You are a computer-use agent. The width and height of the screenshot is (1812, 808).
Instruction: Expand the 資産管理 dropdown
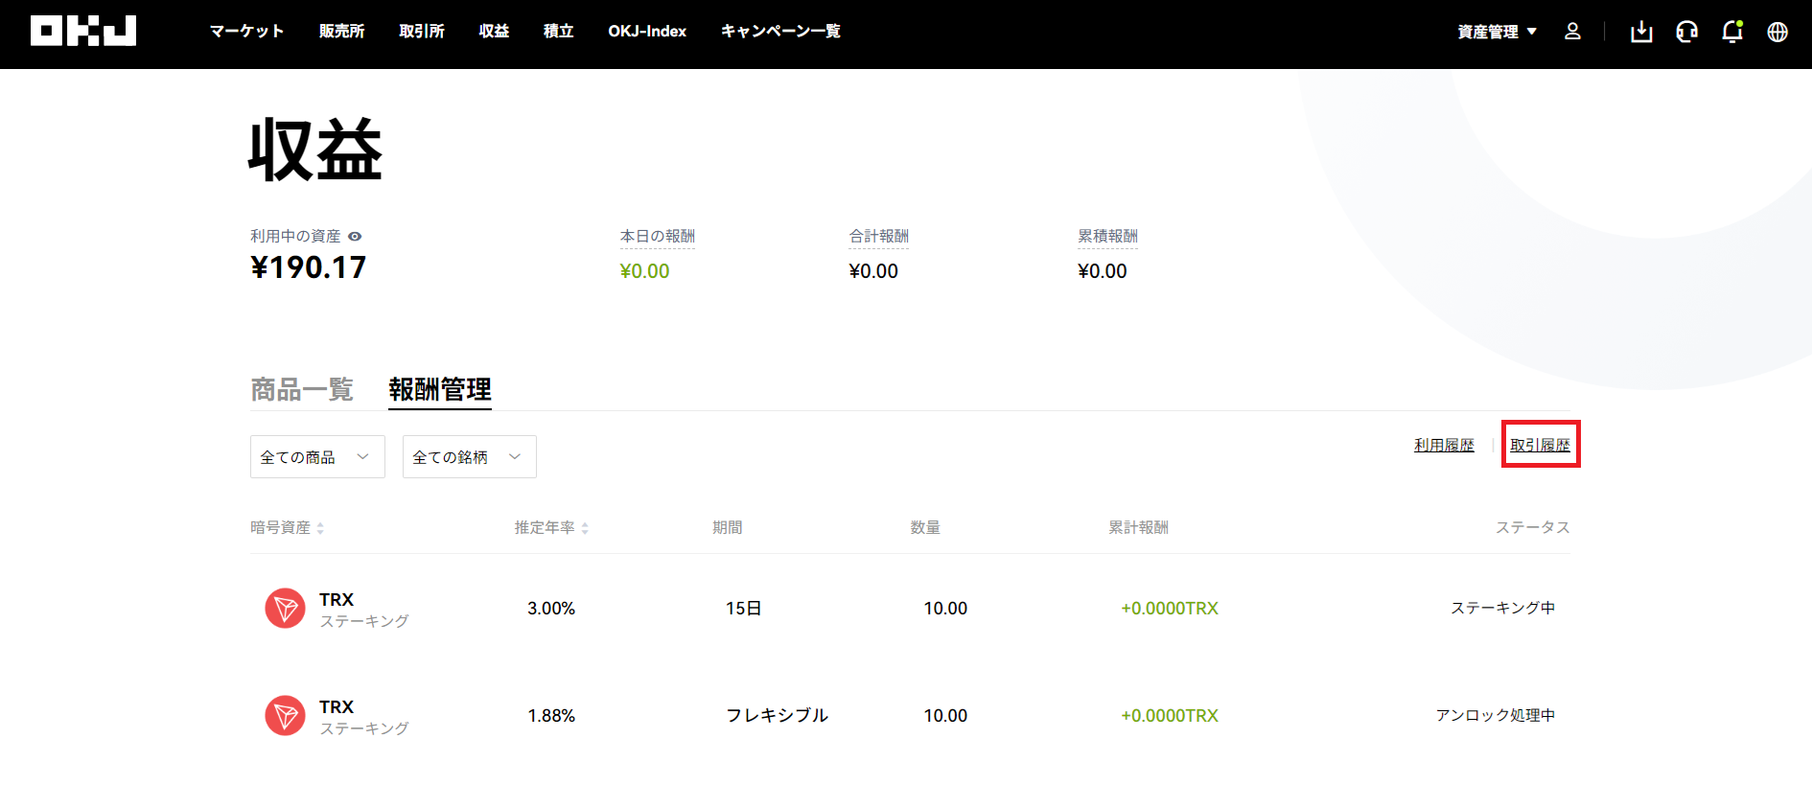(x=1497, y=32)
